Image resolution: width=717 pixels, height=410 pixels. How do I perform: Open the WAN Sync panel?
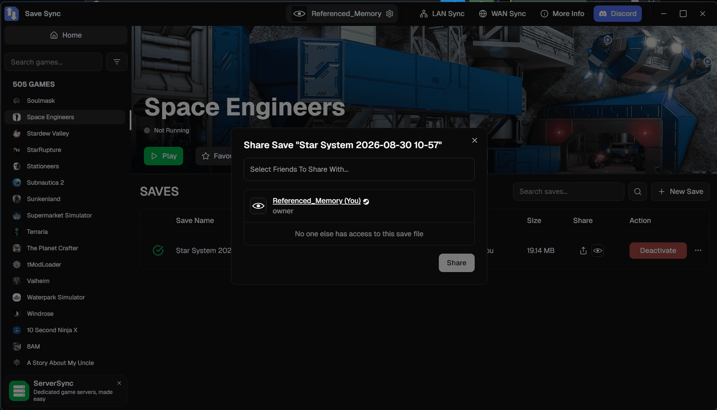502,14
